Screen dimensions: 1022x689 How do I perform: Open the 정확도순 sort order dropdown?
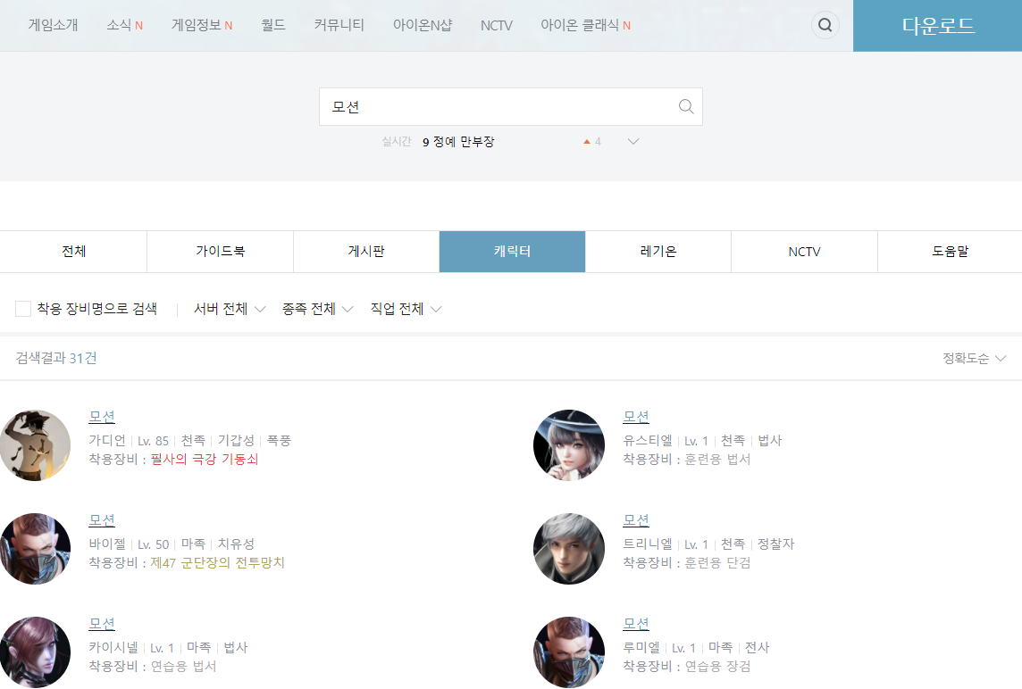(x=972, y=357)
